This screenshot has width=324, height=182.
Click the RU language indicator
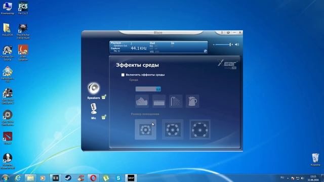click(282, 177)
